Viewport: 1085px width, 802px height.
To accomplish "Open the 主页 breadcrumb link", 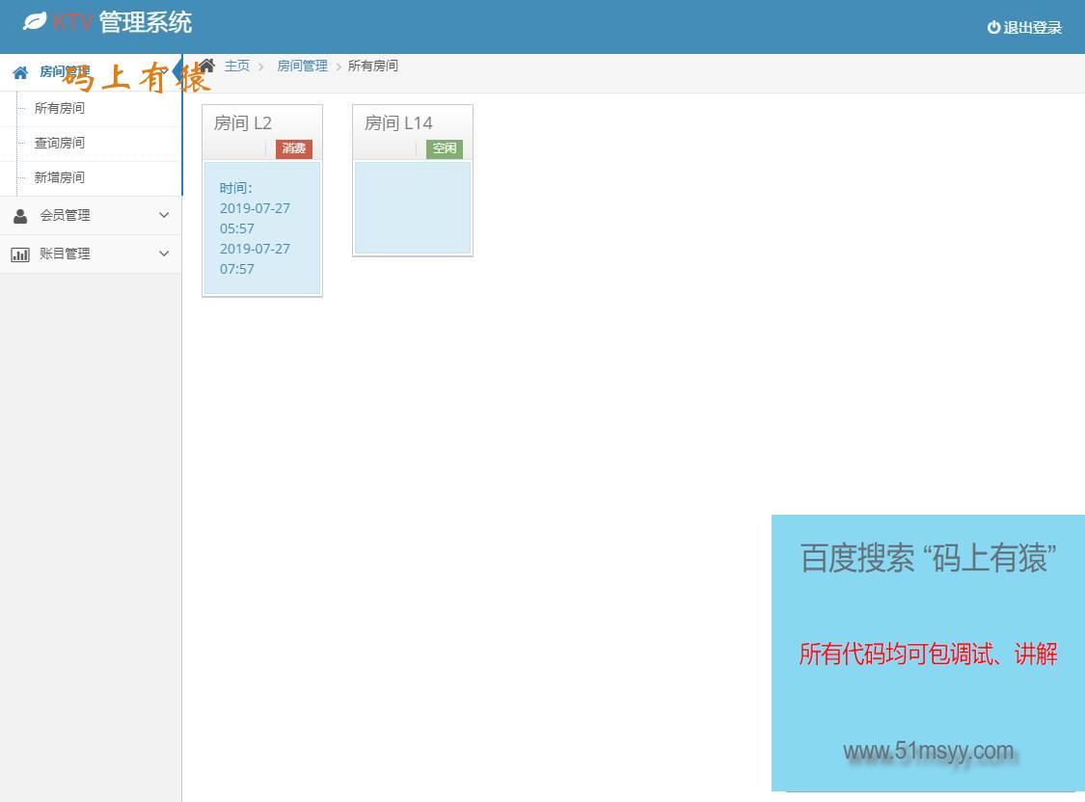I will coord(236,66).
